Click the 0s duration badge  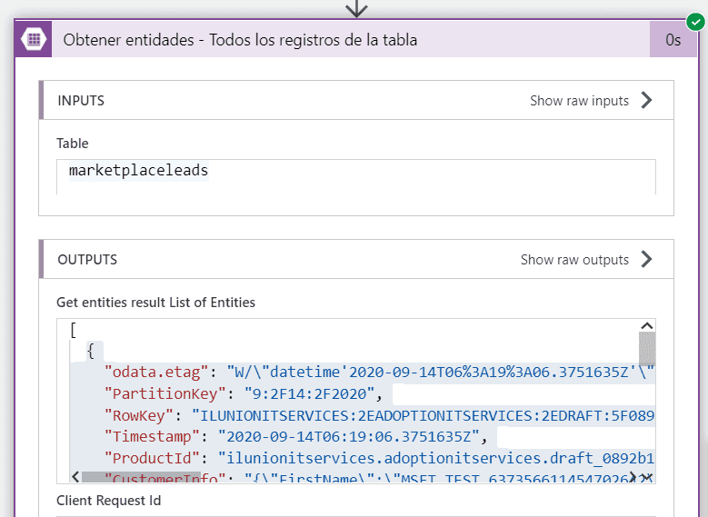673,39
